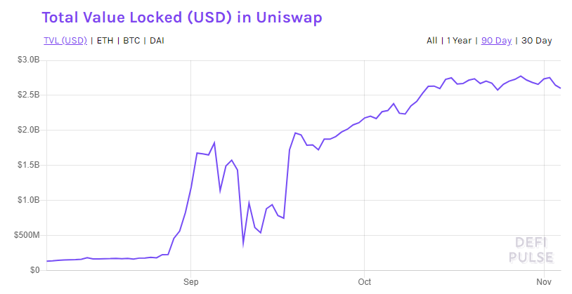Click the Sep label on the x-axis

[x=191, y=282]
